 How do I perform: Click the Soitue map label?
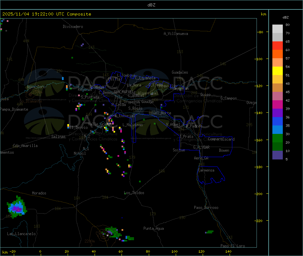(179, 150)
